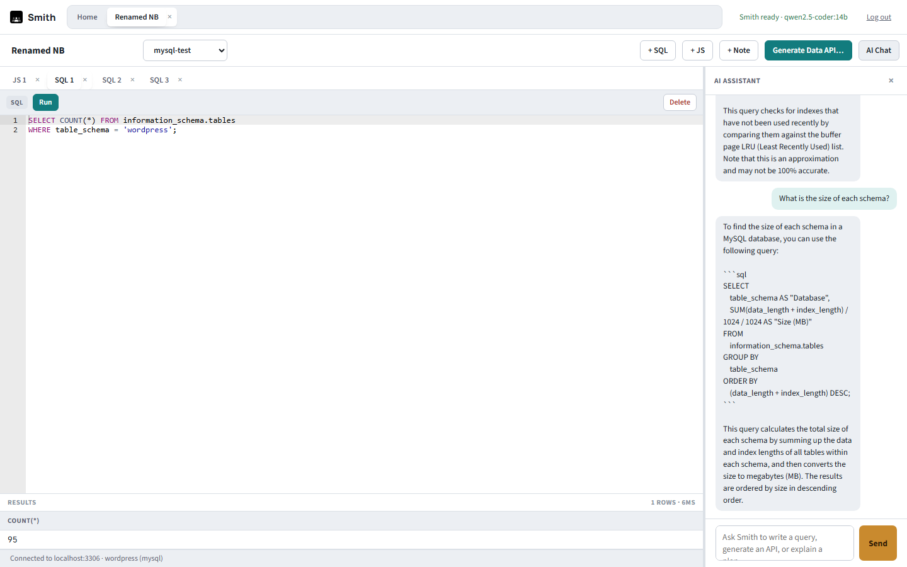Close the SQL 2 cell tab

[132, 80]
